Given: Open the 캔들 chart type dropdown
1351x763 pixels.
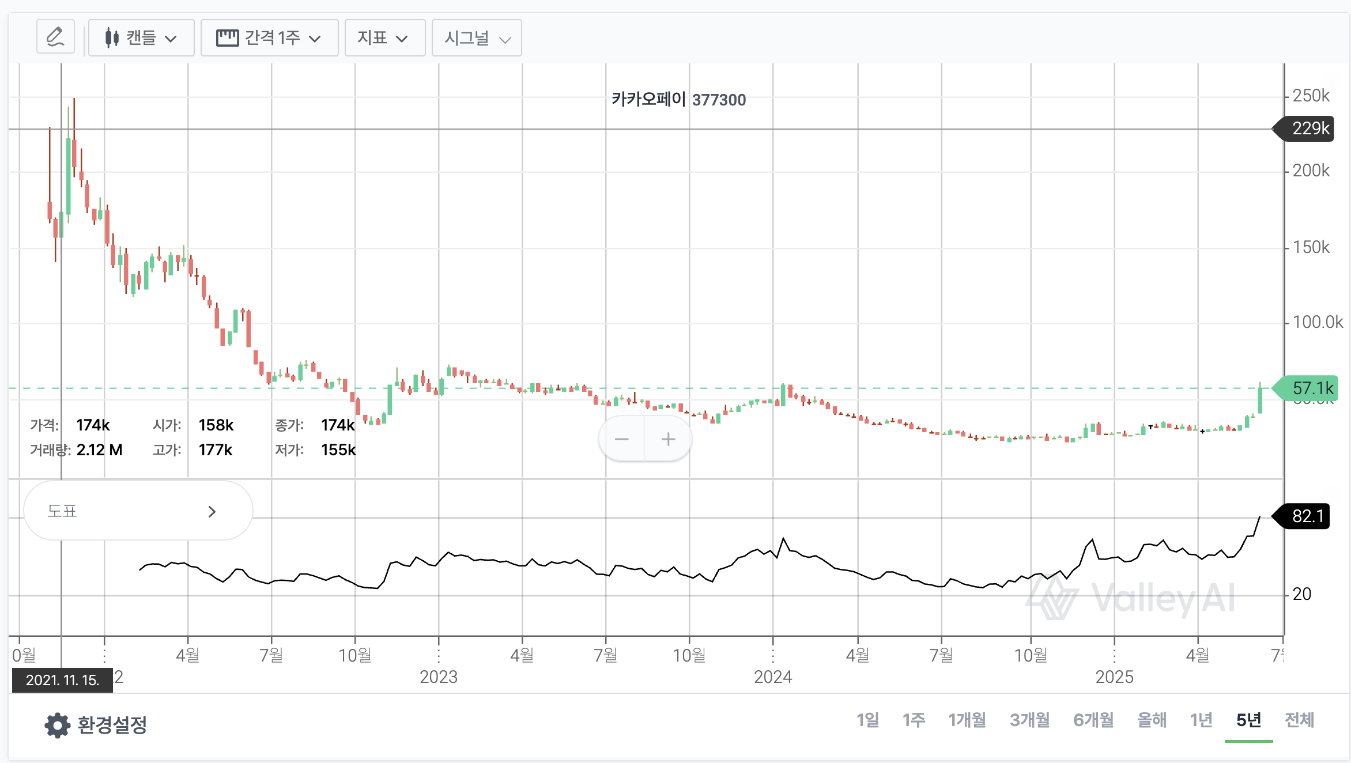Looking at the screenshot, I should click(x=141, y=38).
